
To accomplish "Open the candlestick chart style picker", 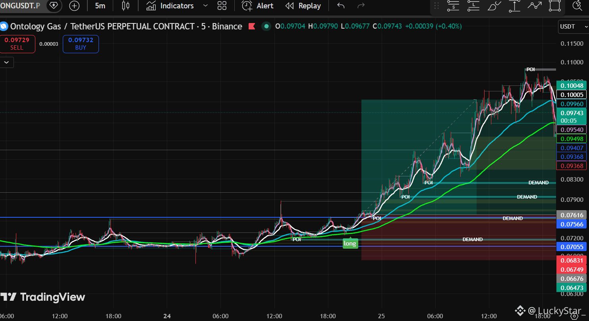I will point(126,6).
